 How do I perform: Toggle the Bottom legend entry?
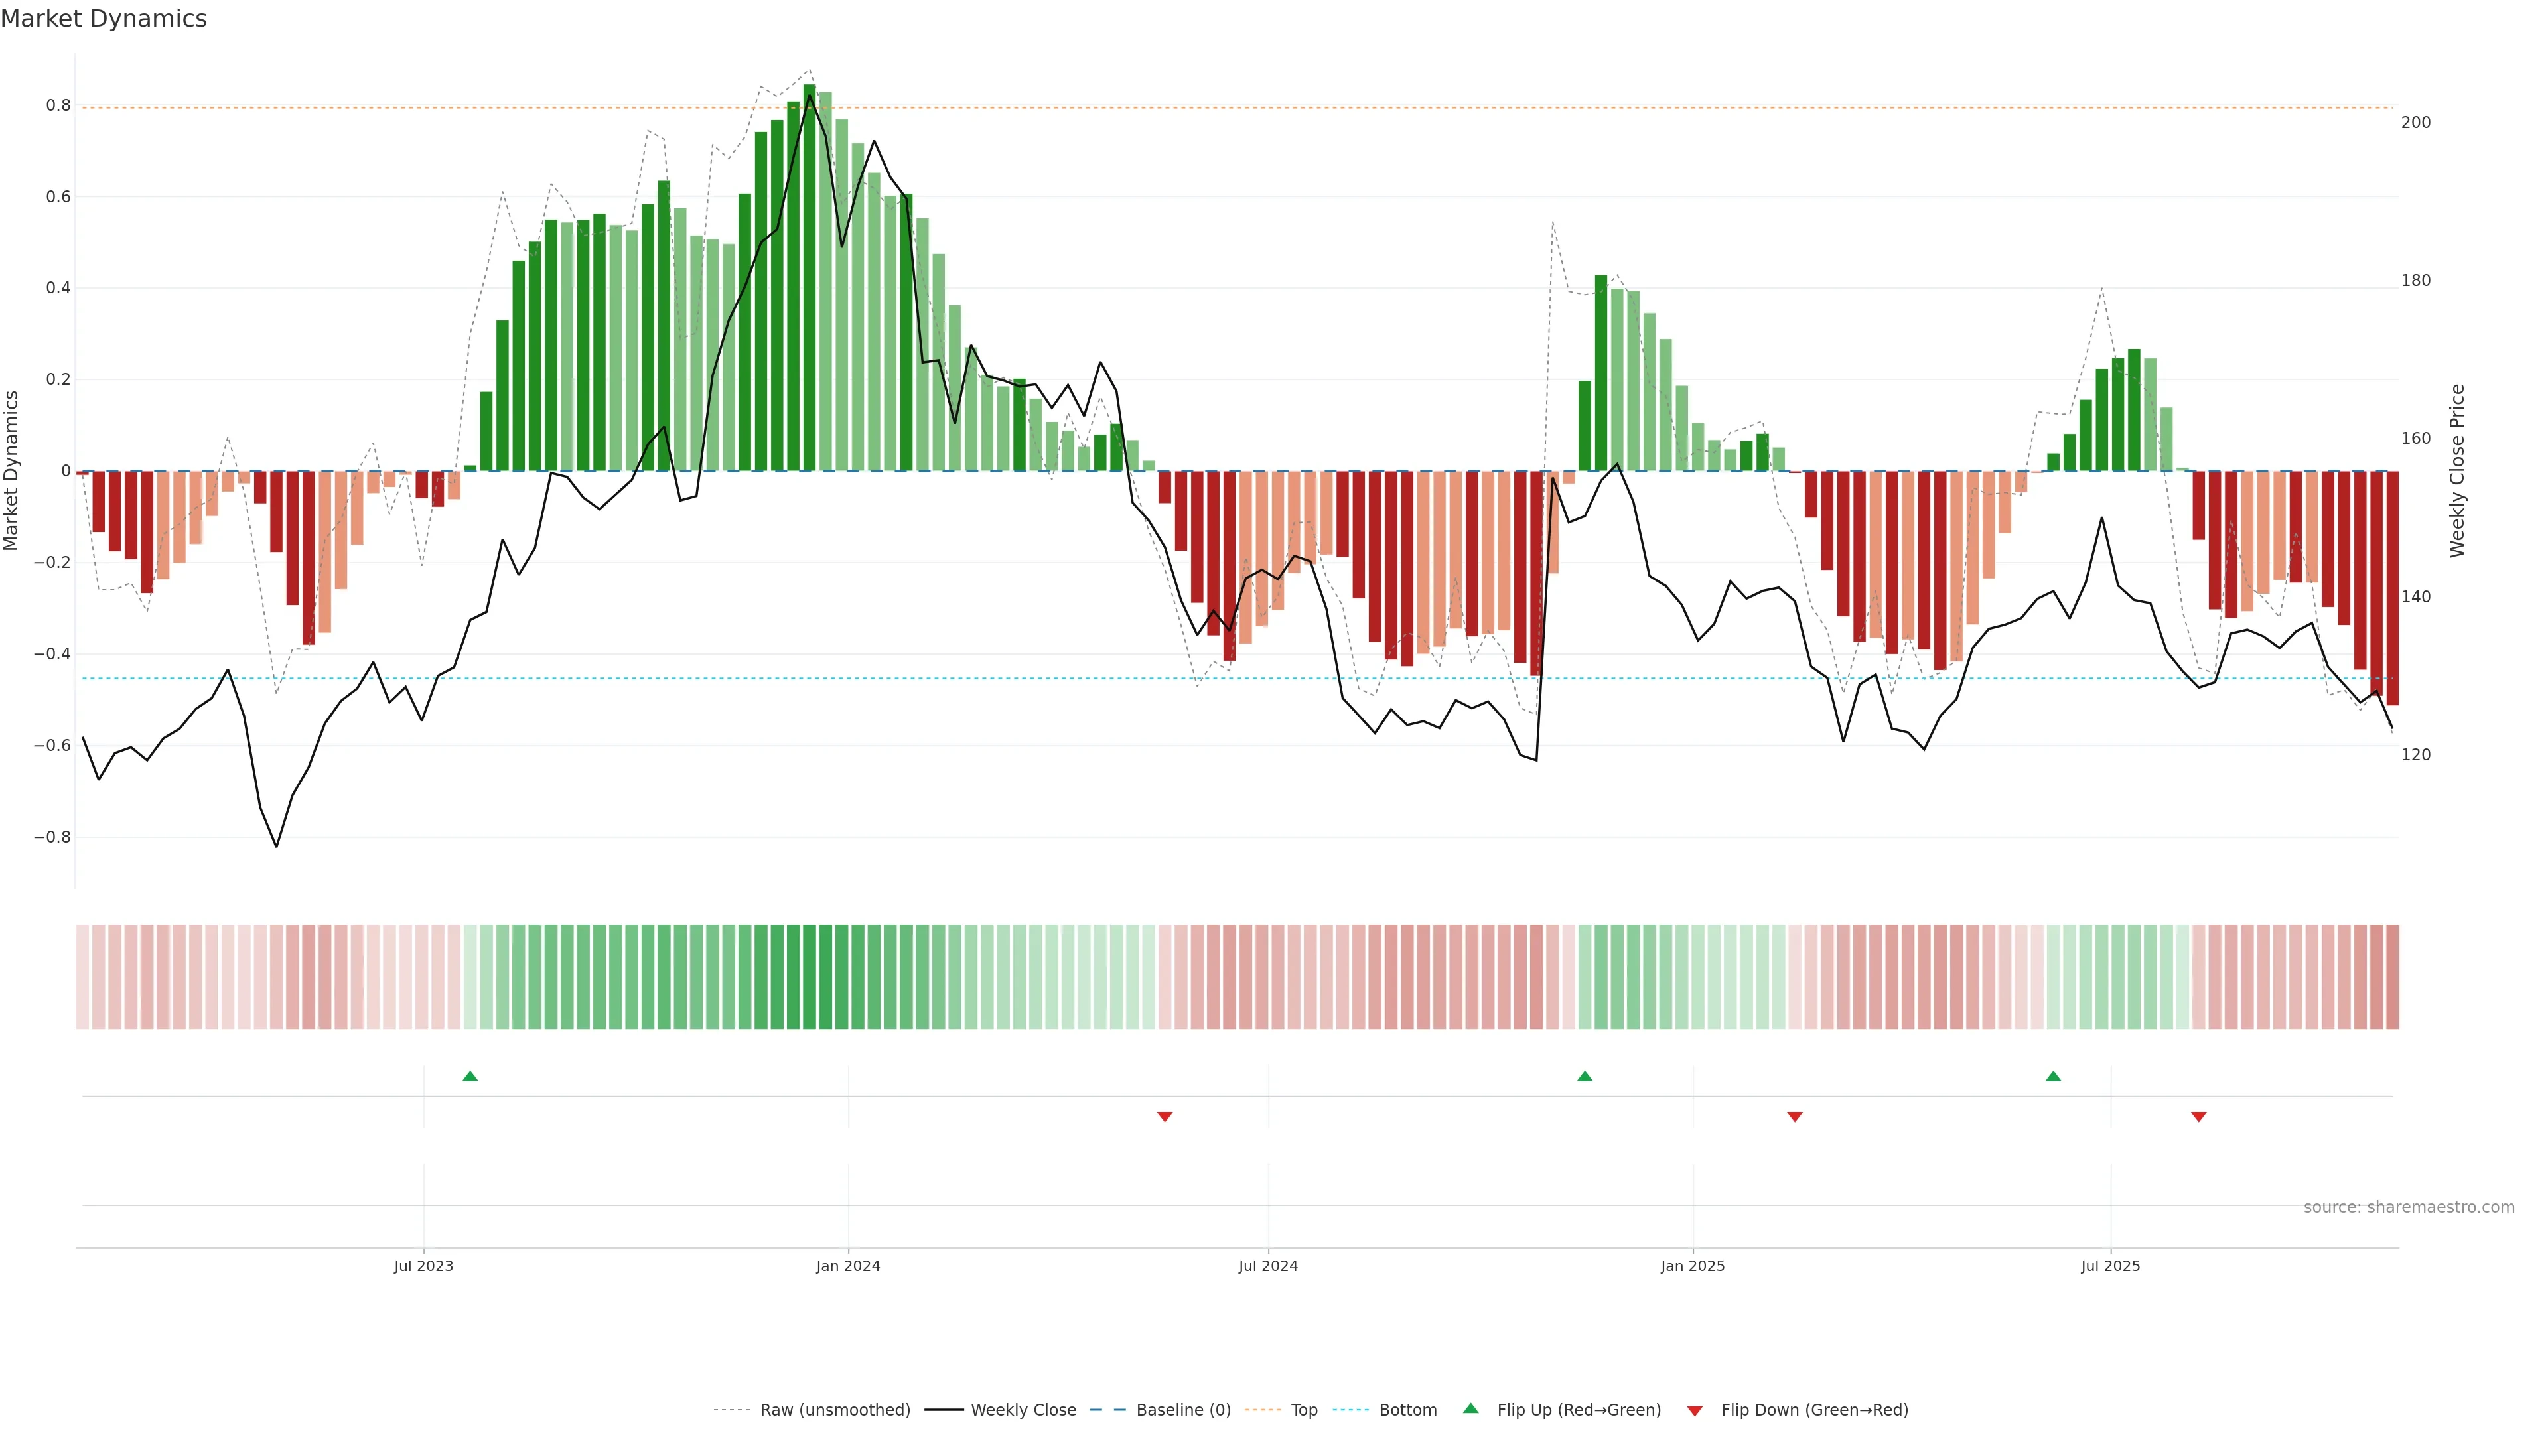[1407, 1410]
